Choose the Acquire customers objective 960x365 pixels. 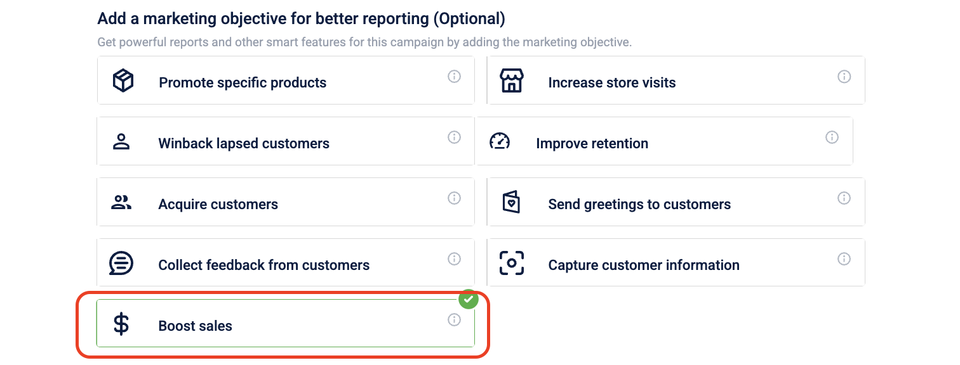[x=218, y=204]
